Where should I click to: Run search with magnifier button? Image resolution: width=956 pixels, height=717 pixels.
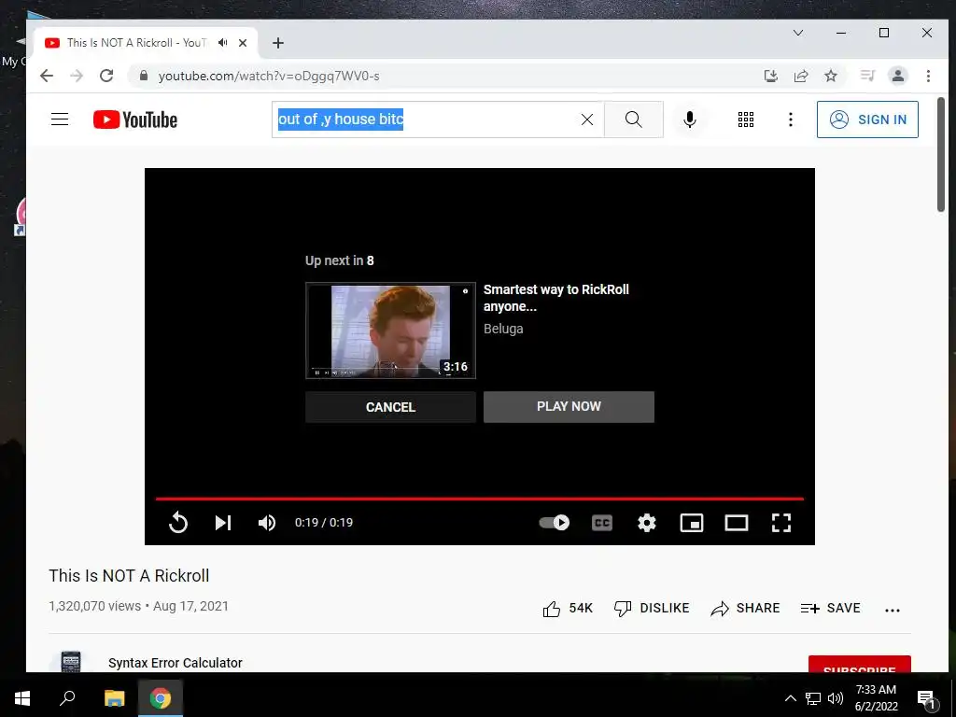point(634,119)
